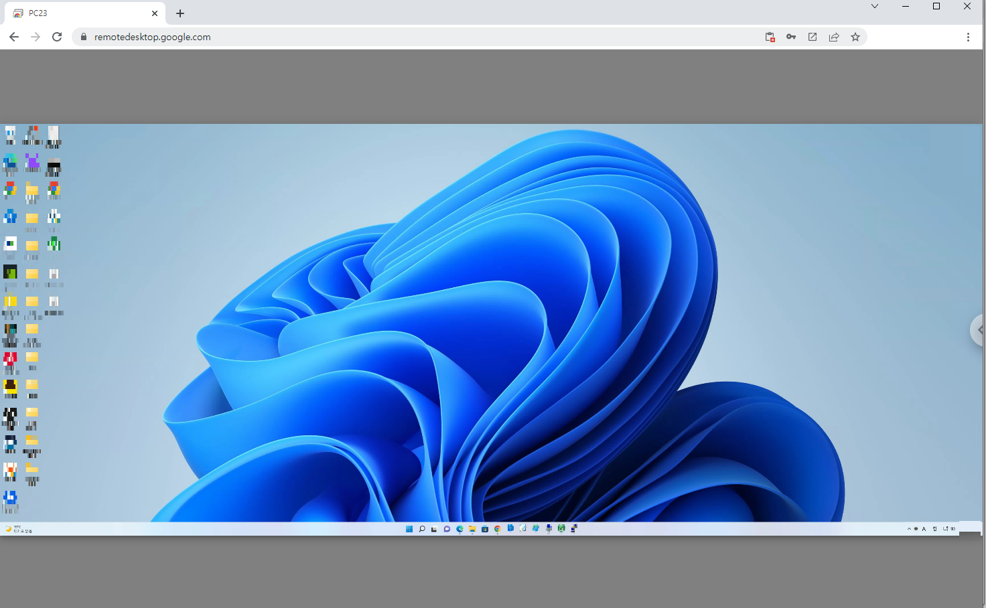This screenshot has height=608, width=986.
Task: Click the remote taskbar search icon
Action: [x=422, y=529]
